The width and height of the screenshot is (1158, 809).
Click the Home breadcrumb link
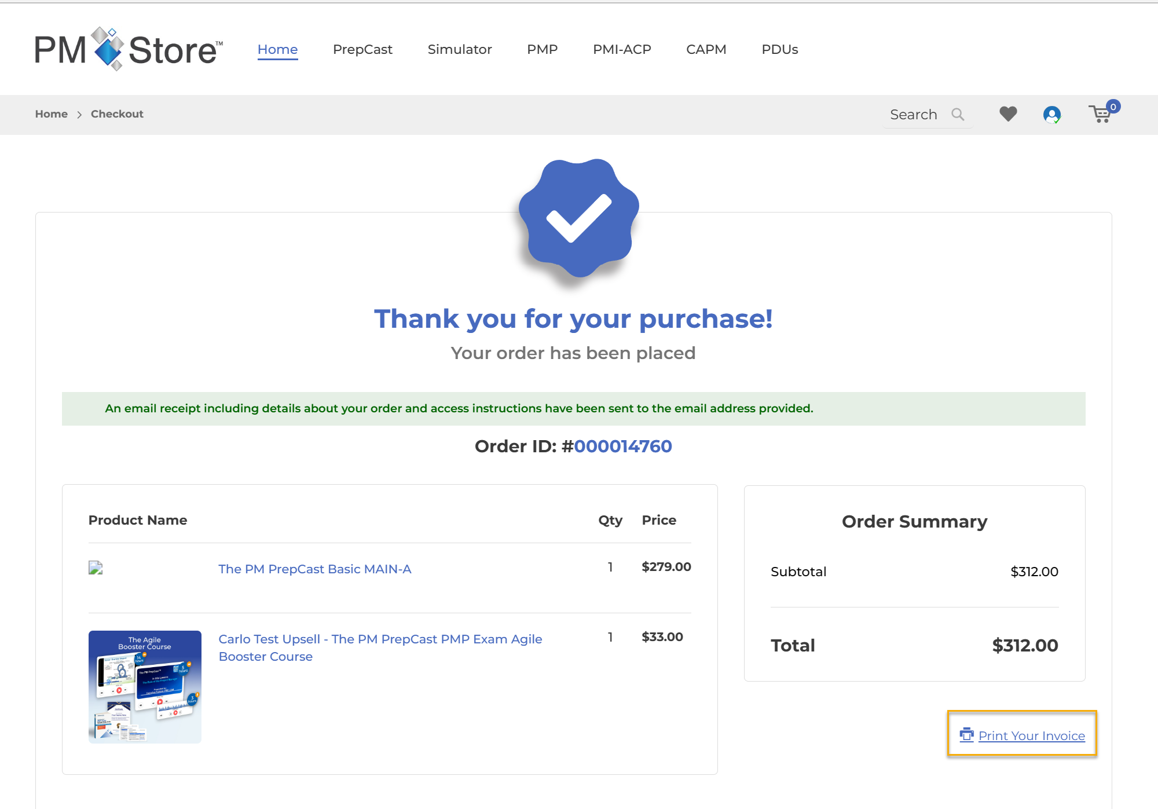tap(52, 114)
